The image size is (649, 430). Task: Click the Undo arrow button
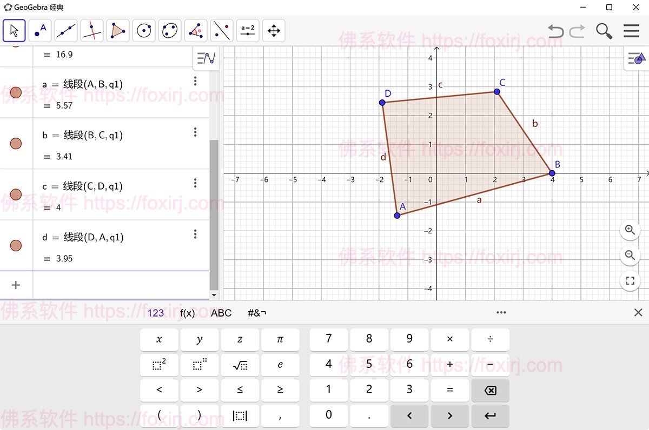click(555, 31)
